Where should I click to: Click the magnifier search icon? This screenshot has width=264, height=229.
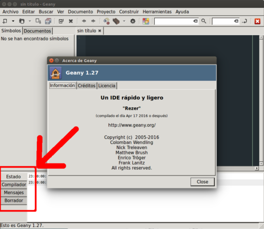[x=204, y=21]
